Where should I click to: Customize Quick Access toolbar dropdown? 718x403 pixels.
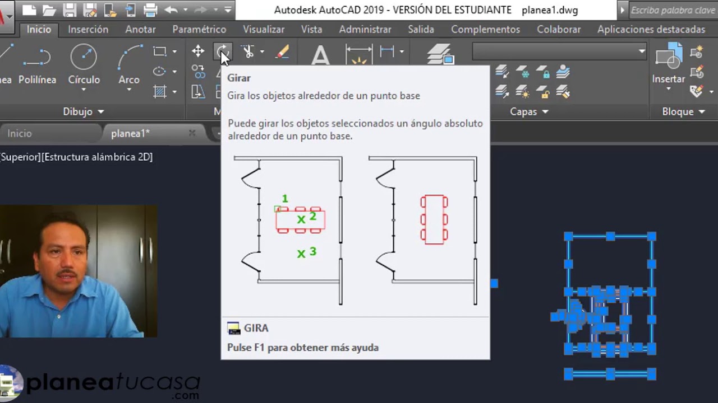pyautogui.click(x=228, y=10)
